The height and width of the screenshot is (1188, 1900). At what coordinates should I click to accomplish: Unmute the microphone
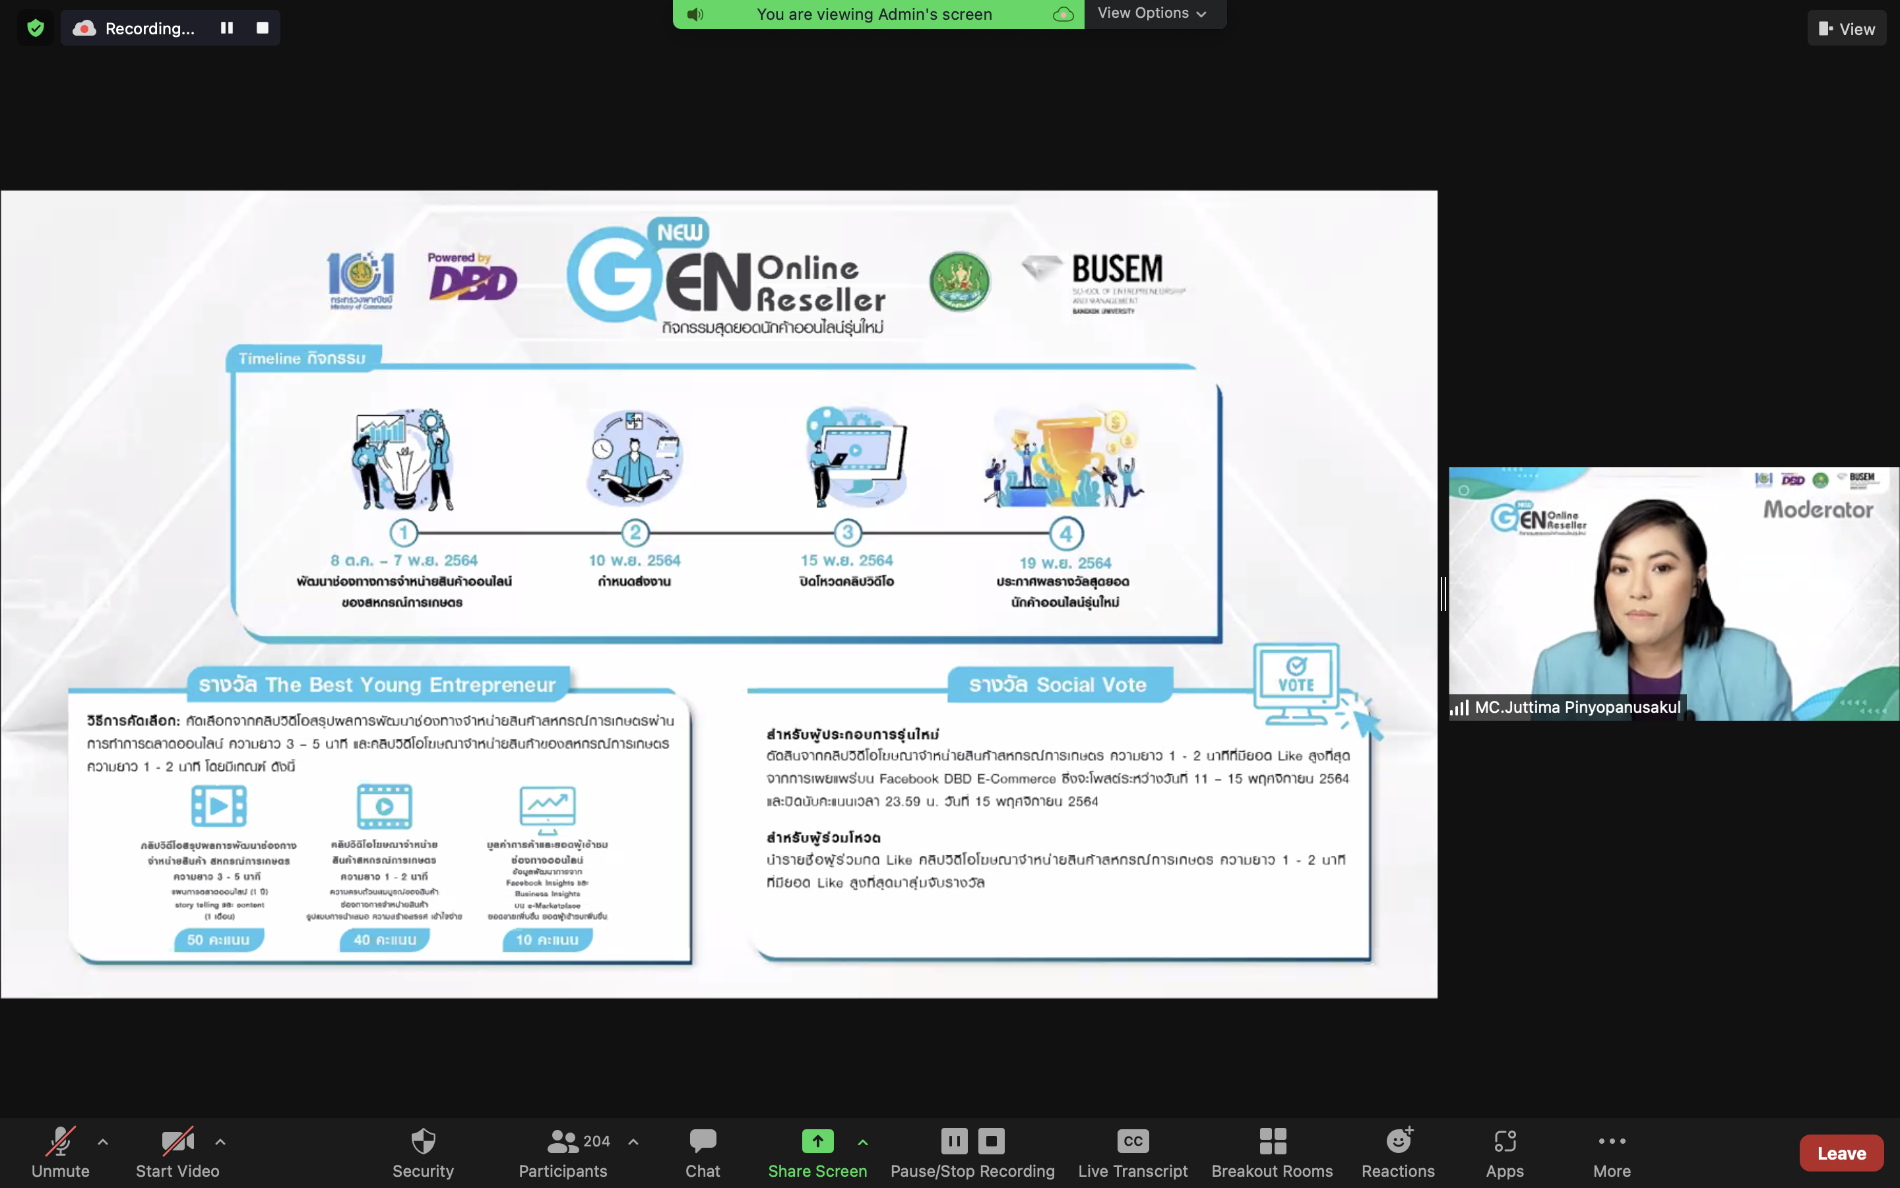tap(61, 1142)
